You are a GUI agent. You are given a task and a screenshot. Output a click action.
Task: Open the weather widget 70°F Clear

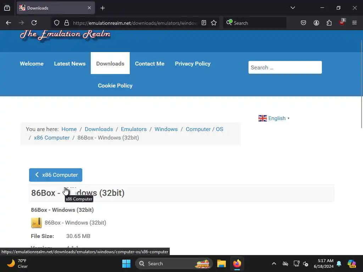tap(17, 263)
